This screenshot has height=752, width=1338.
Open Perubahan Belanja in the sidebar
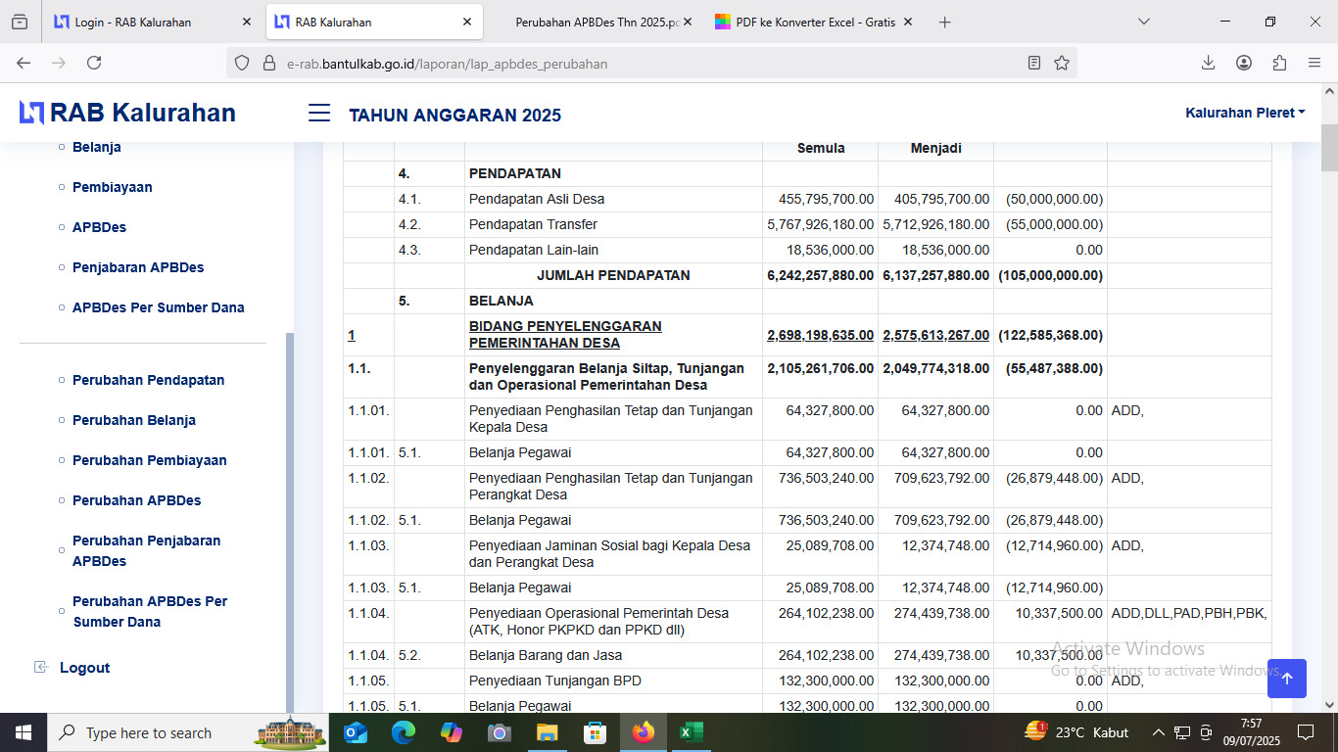tap(134, 420)
